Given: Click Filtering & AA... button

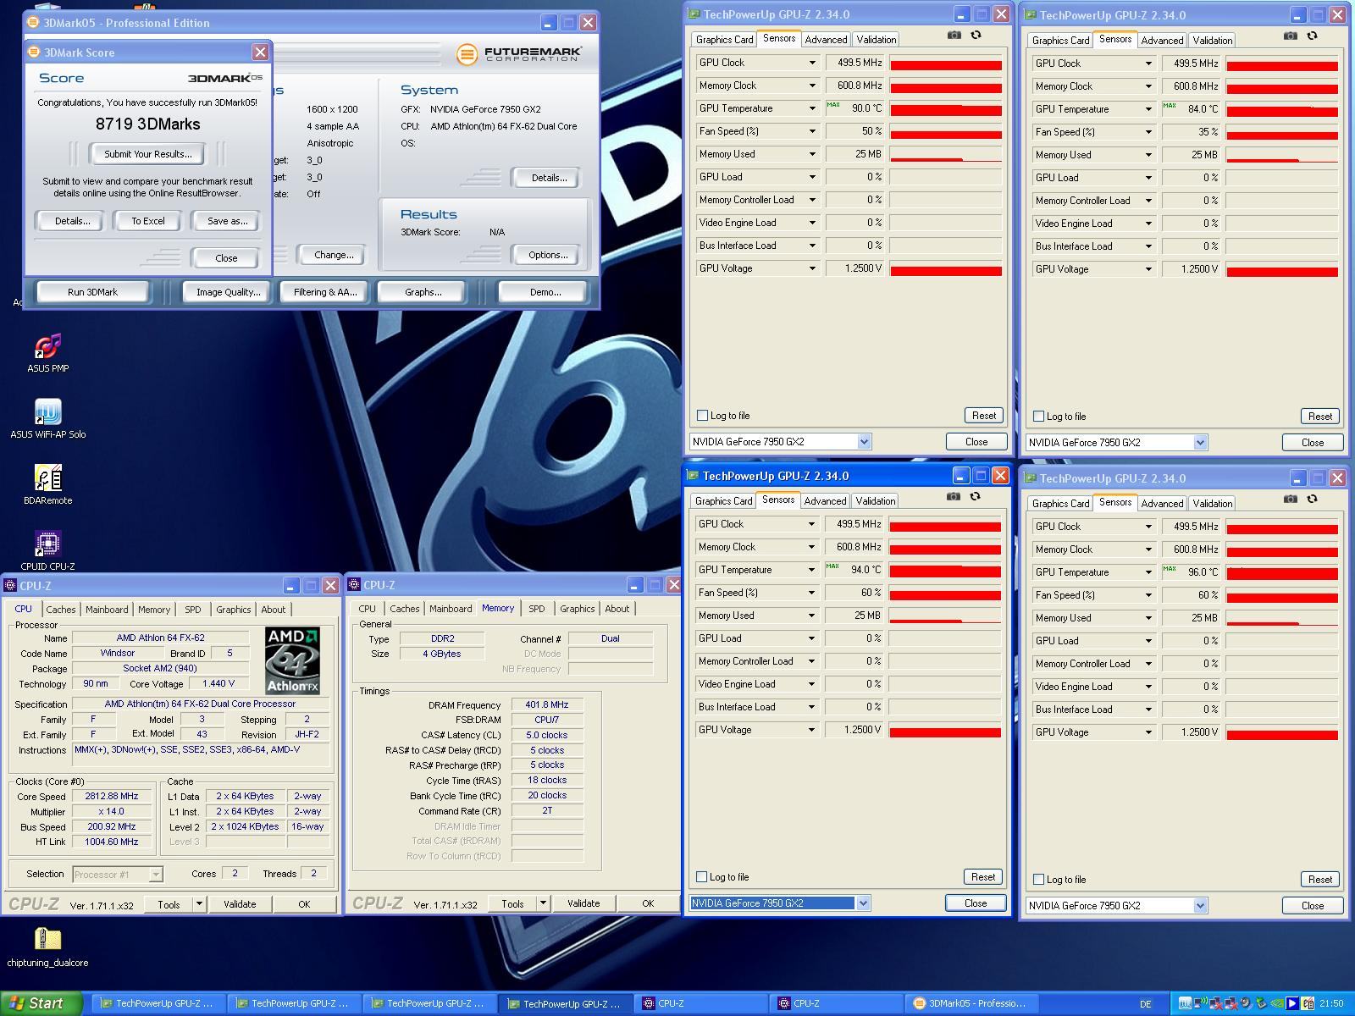Looking at the screenshot, I should point(325,292).
